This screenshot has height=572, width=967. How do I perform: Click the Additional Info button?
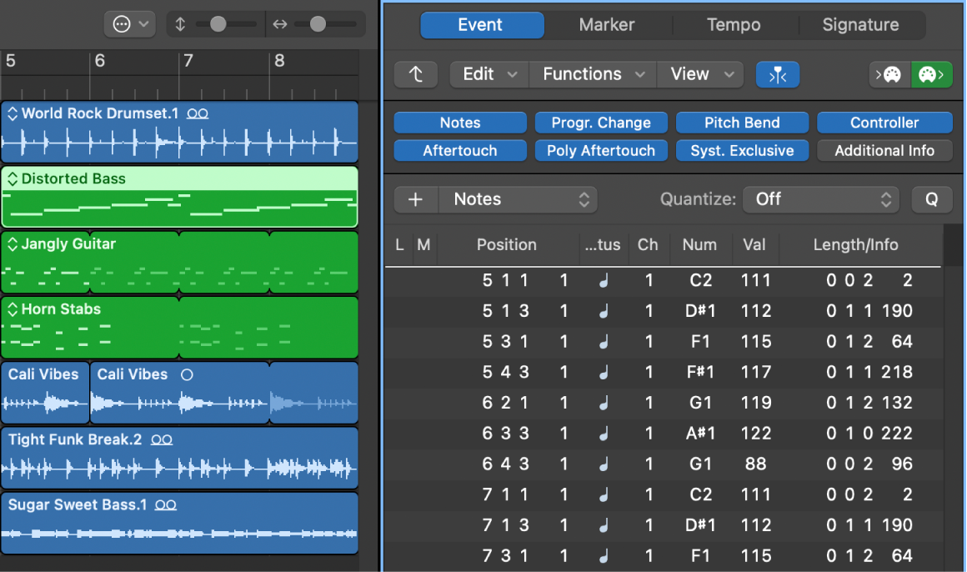point(884,150)
